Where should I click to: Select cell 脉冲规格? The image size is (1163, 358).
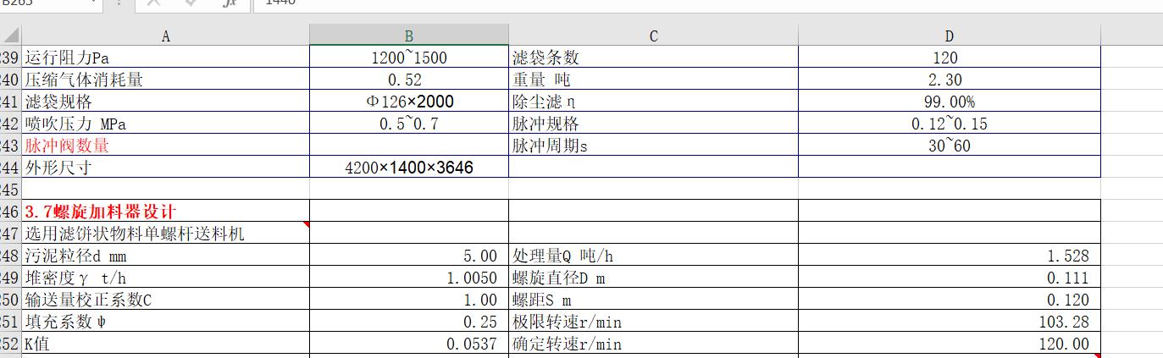click(653, 124)
